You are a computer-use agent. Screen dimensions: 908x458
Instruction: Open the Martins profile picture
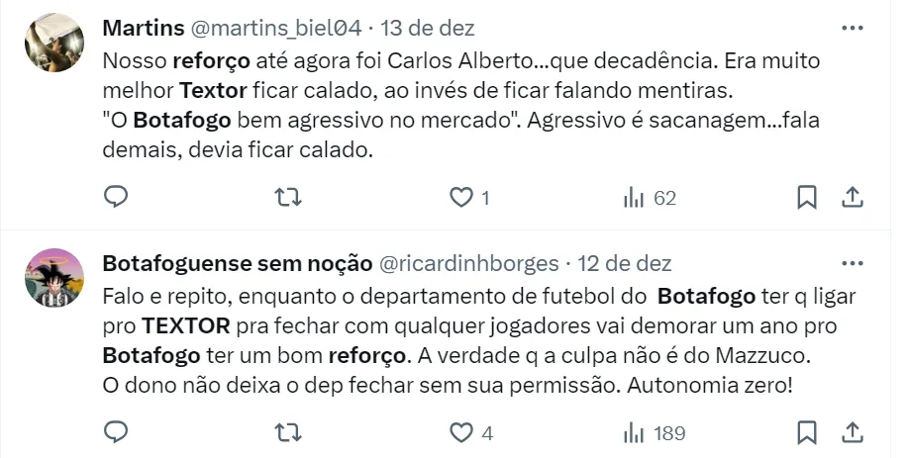tap(53, 43)
